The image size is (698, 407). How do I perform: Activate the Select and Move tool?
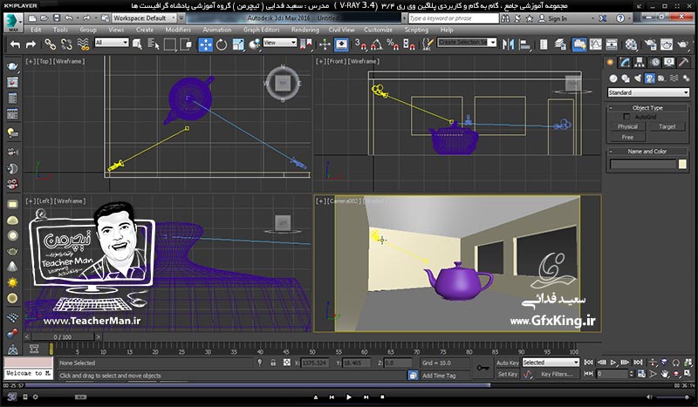pyautogui.click(x=205, y=44)
